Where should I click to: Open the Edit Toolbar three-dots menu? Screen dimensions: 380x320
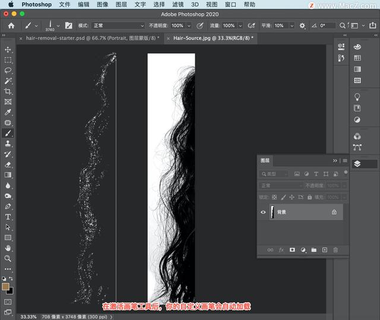point(8,269)
